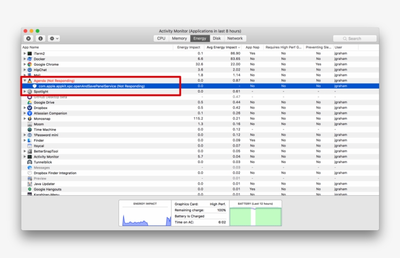Sort by App Nap column header
The image size is (400, 258).
point(252,47)
